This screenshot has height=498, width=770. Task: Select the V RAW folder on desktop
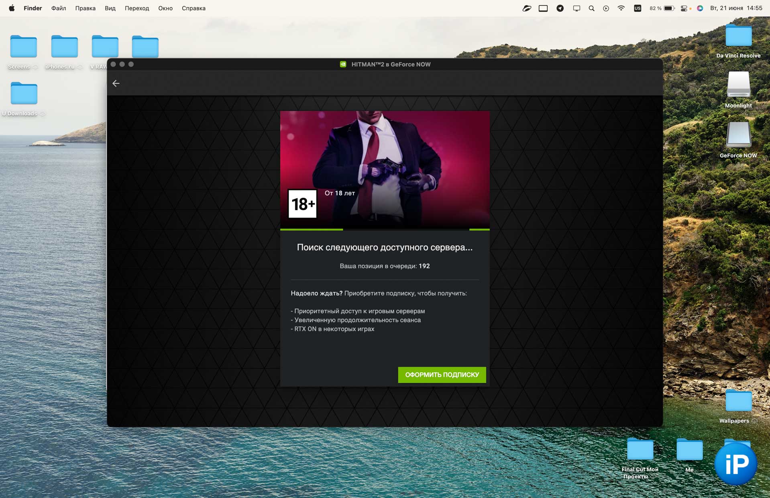pyautogui.click(x=105, y=47)
